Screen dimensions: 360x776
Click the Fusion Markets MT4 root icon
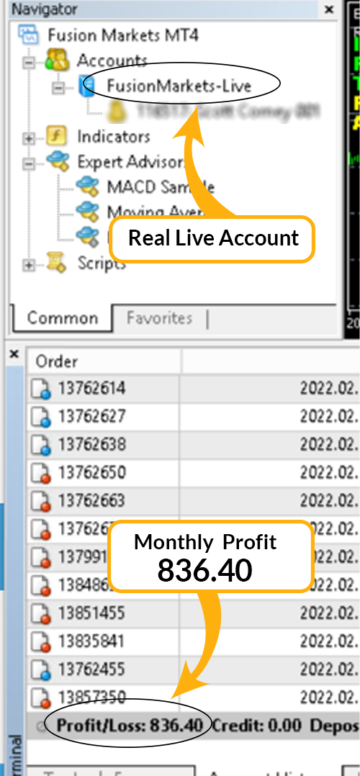click(x=30, y=35)
